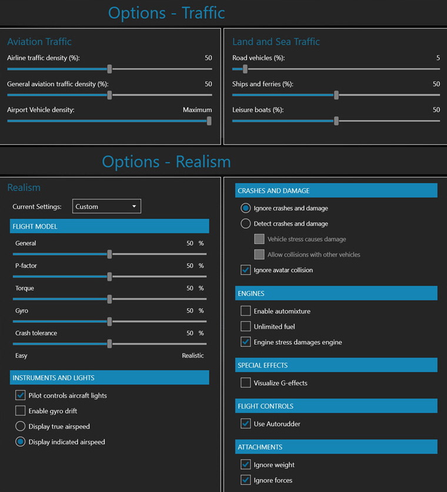Screen dimensions: 447x492
Task: Select Detect crashes and damage option
Action: pyautogui.click(x=246, y=224)
